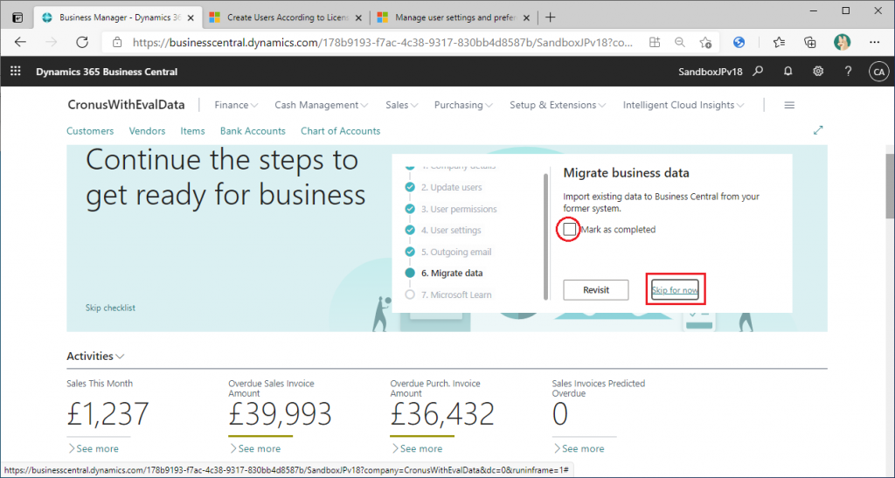Open the blue globe browser extension icon
This screenshot has height=478, width=895.
coord(739,42)
